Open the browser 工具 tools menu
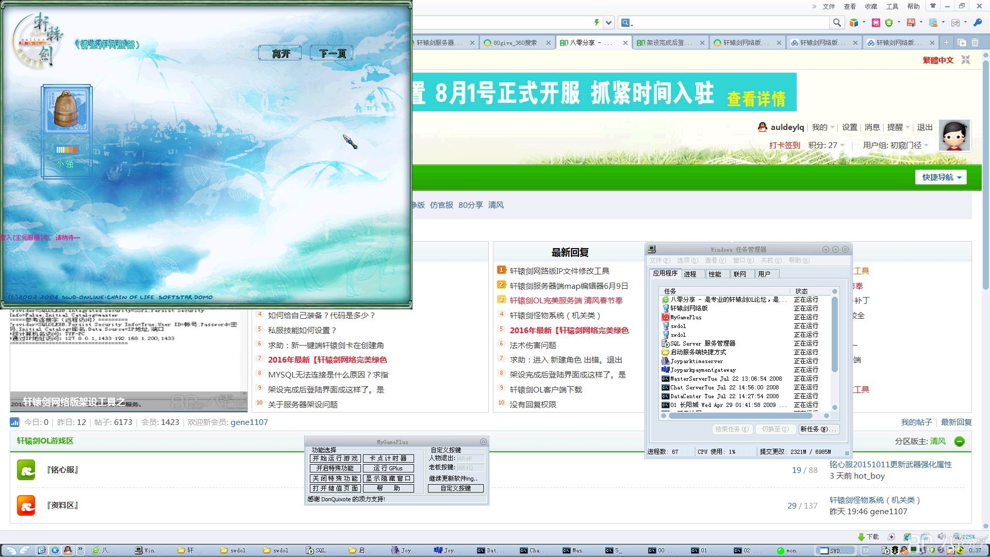990x557 pixels. [x=892, y=6]
